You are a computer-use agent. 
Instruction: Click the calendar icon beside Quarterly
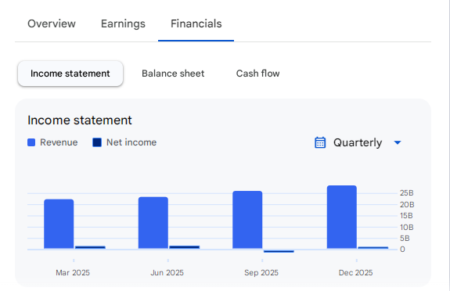320,142
